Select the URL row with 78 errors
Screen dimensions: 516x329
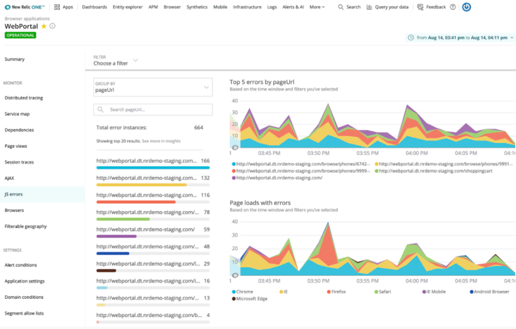pyautogui.click(x=153, y=214)
